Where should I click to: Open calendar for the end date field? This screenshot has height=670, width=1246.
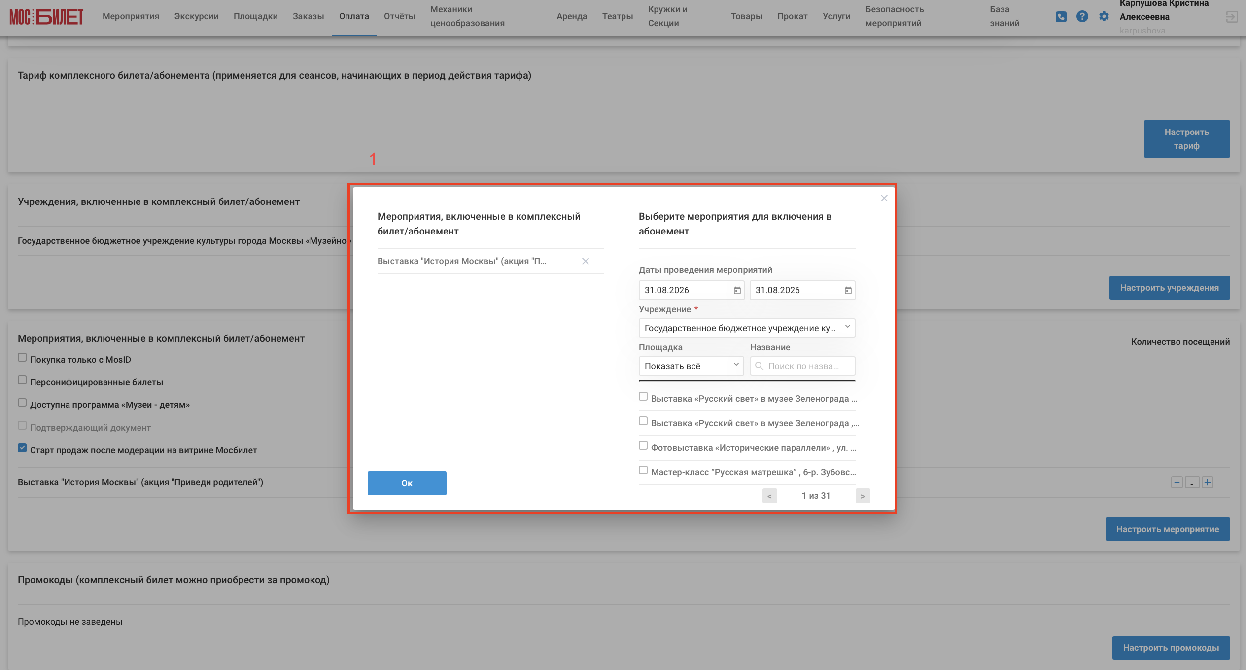tap(848, 290)
